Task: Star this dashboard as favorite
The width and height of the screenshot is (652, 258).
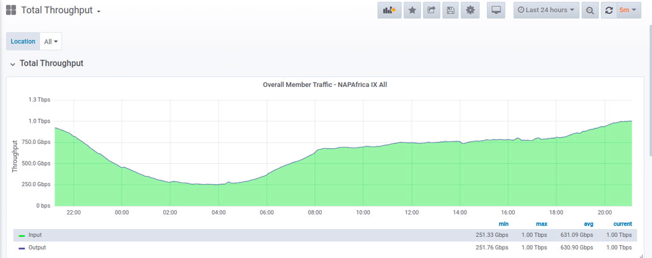Action: 412,10
